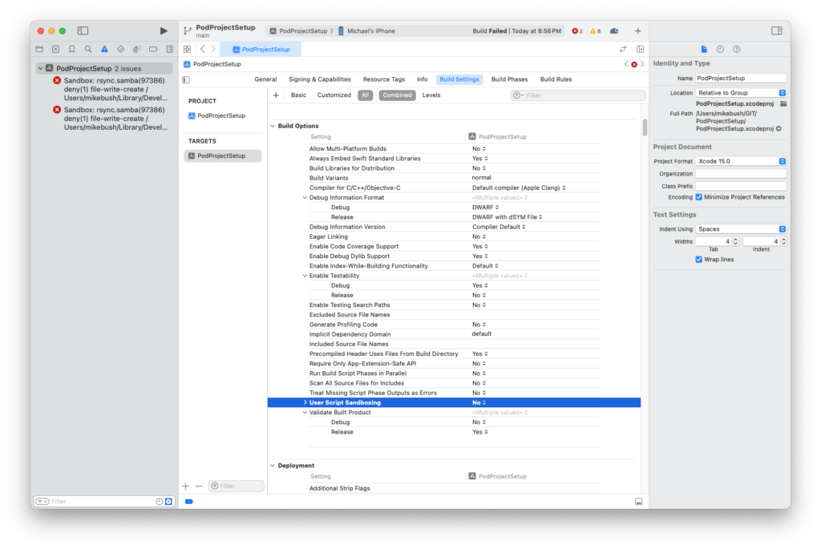The height and width of the screenshot is (549, 821).
Task: Expand the User Script Sandboxing row
Action: click(305, 402)
